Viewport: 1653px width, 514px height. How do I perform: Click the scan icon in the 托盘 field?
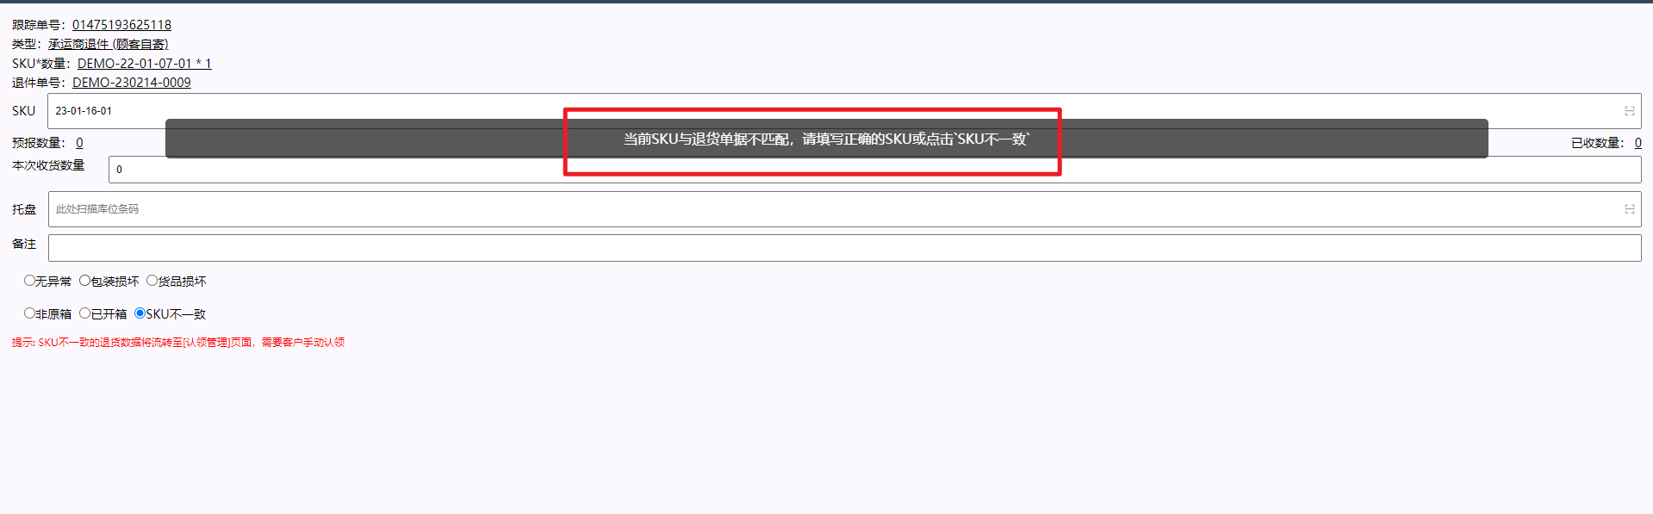(1629, 209)
